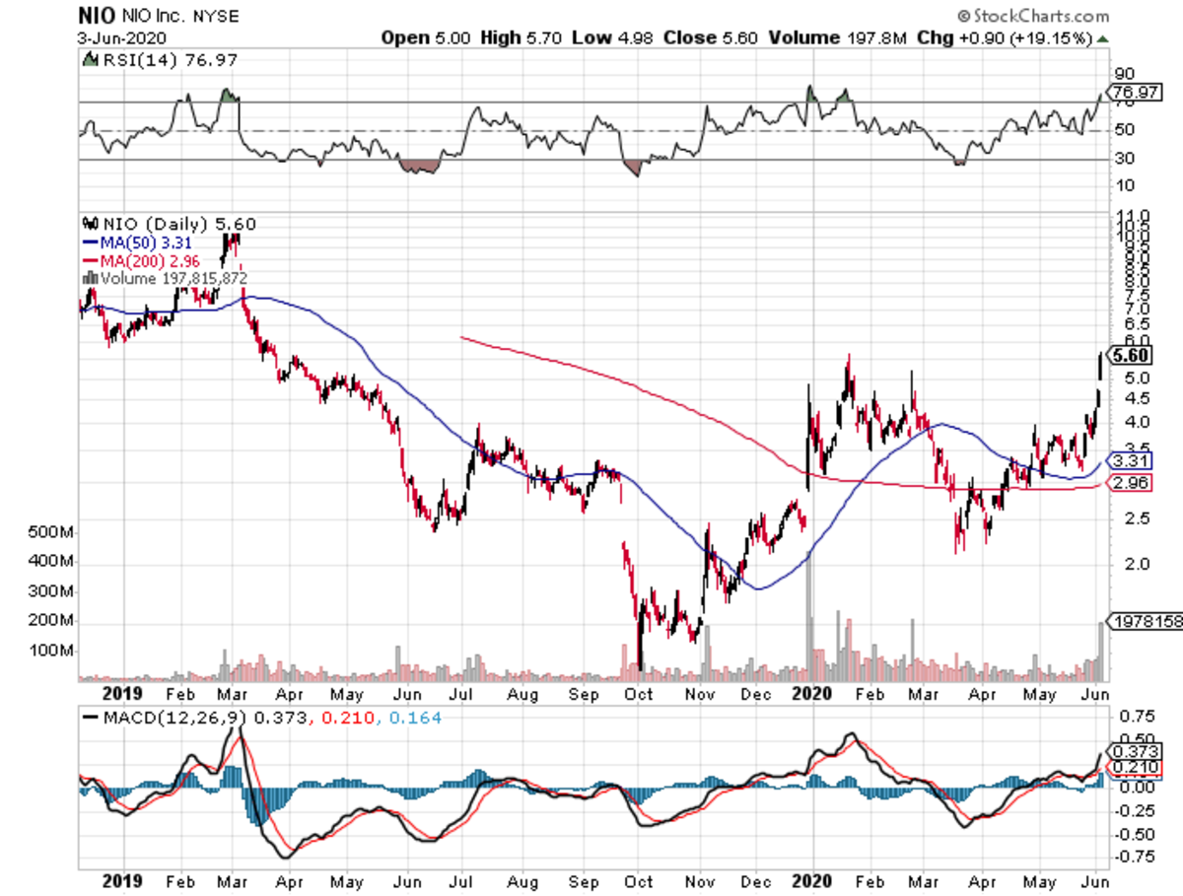The width and height of the screenshot is (1183, 896).
Task: Click the red MA(200) line legend marker
Action: pos(91,260)
